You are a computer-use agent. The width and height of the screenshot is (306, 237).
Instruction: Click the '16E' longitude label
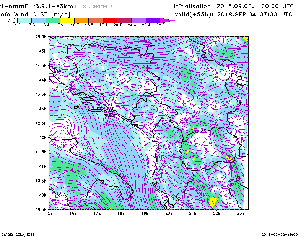pyautogui.click(x=73, y=213)
